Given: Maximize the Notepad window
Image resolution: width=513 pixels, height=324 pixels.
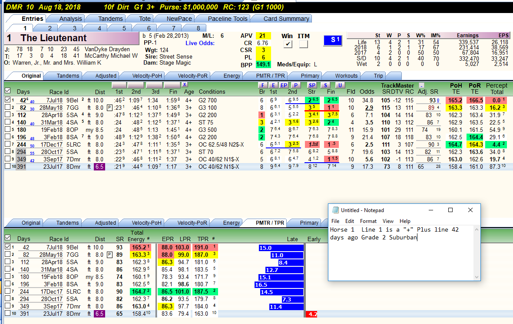Looking at the screenshot, I should 450,210.
